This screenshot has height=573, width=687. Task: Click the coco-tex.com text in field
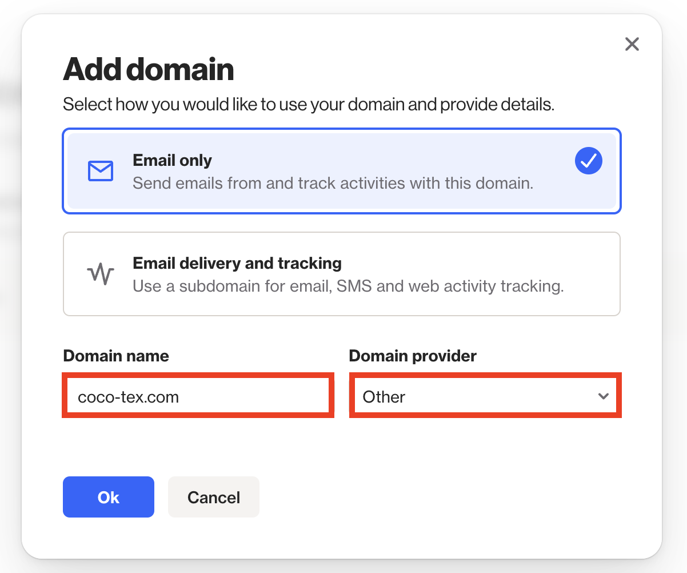coord(129,397)
